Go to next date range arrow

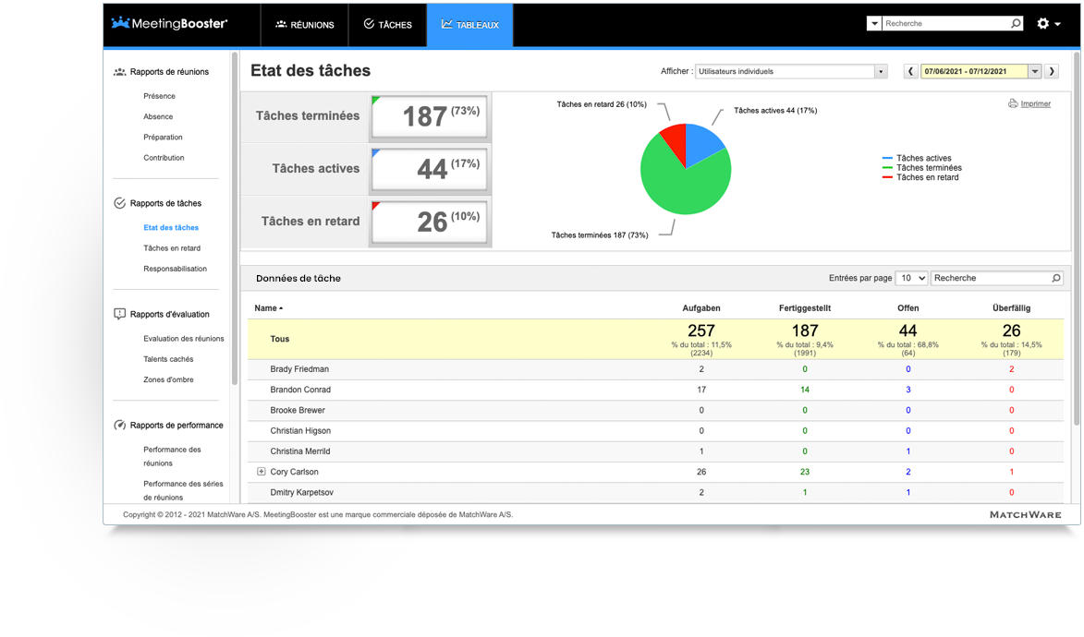point(1052,71)
